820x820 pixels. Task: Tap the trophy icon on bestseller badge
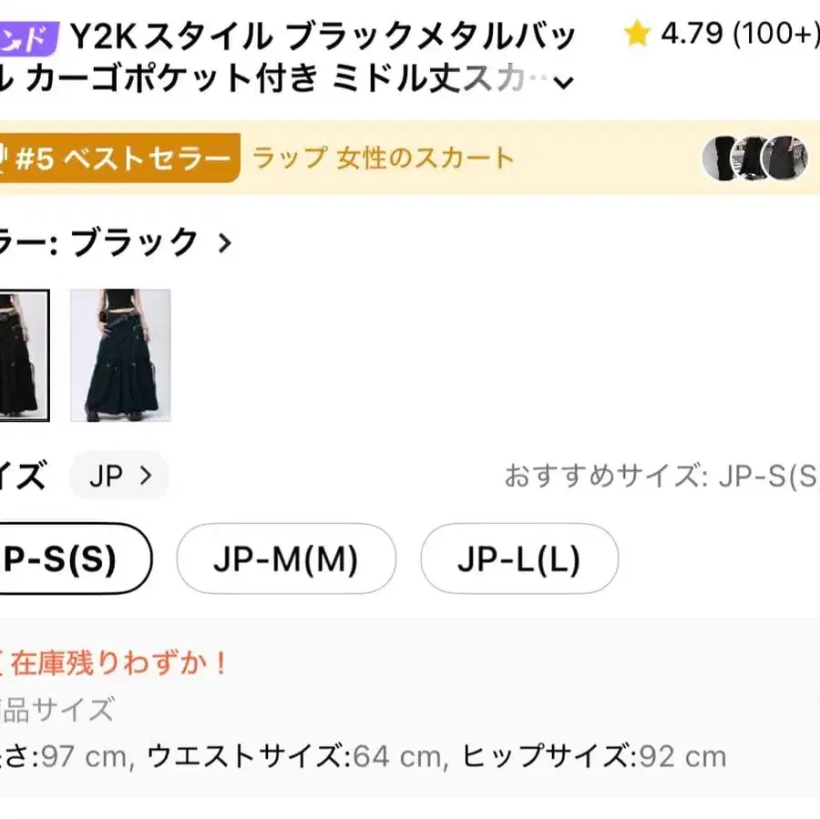(4, 159)
